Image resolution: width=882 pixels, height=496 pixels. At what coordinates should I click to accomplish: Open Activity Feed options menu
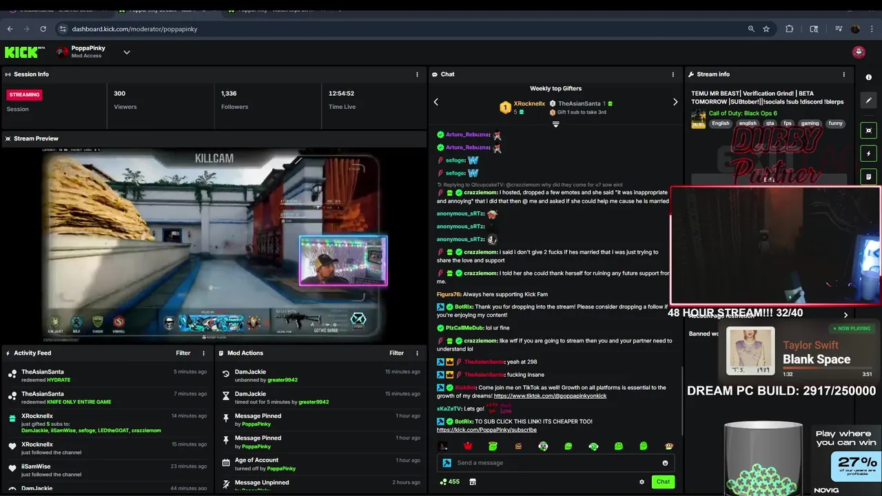pos(203,353)
